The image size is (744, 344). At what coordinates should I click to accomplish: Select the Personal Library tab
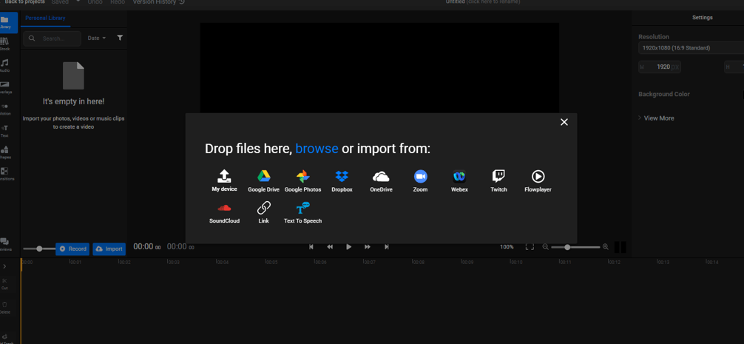pos(45,18)
